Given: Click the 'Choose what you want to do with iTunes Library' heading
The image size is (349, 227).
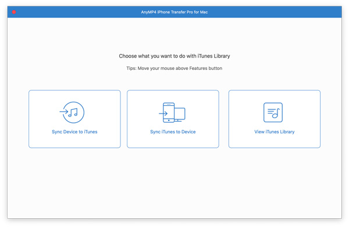Looking at the screenshot, I should (x=174, y=56).
